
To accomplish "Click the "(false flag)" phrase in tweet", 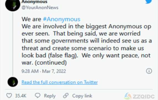I will click(63, 56).
